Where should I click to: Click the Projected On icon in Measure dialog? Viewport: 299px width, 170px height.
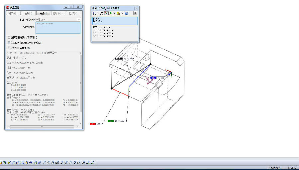point(119,13)
